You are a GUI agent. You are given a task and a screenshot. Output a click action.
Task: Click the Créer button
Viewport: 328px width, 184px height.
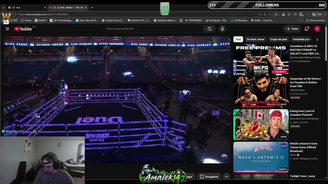[x=292, y=29]
